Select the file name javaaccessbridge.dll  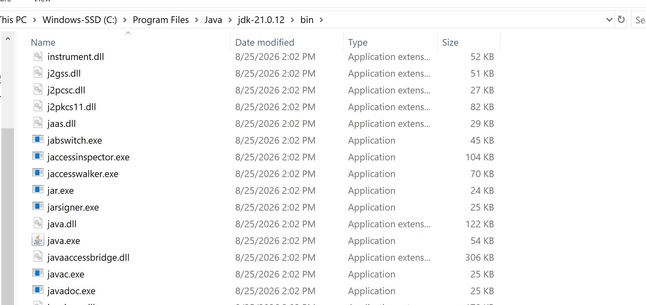click(89, 258)
